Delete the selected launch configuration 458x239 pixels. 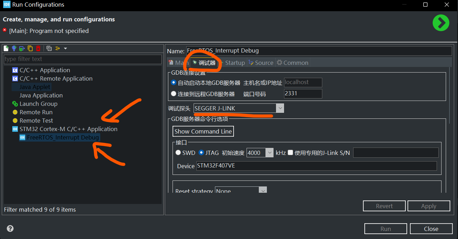click(38, 48)
